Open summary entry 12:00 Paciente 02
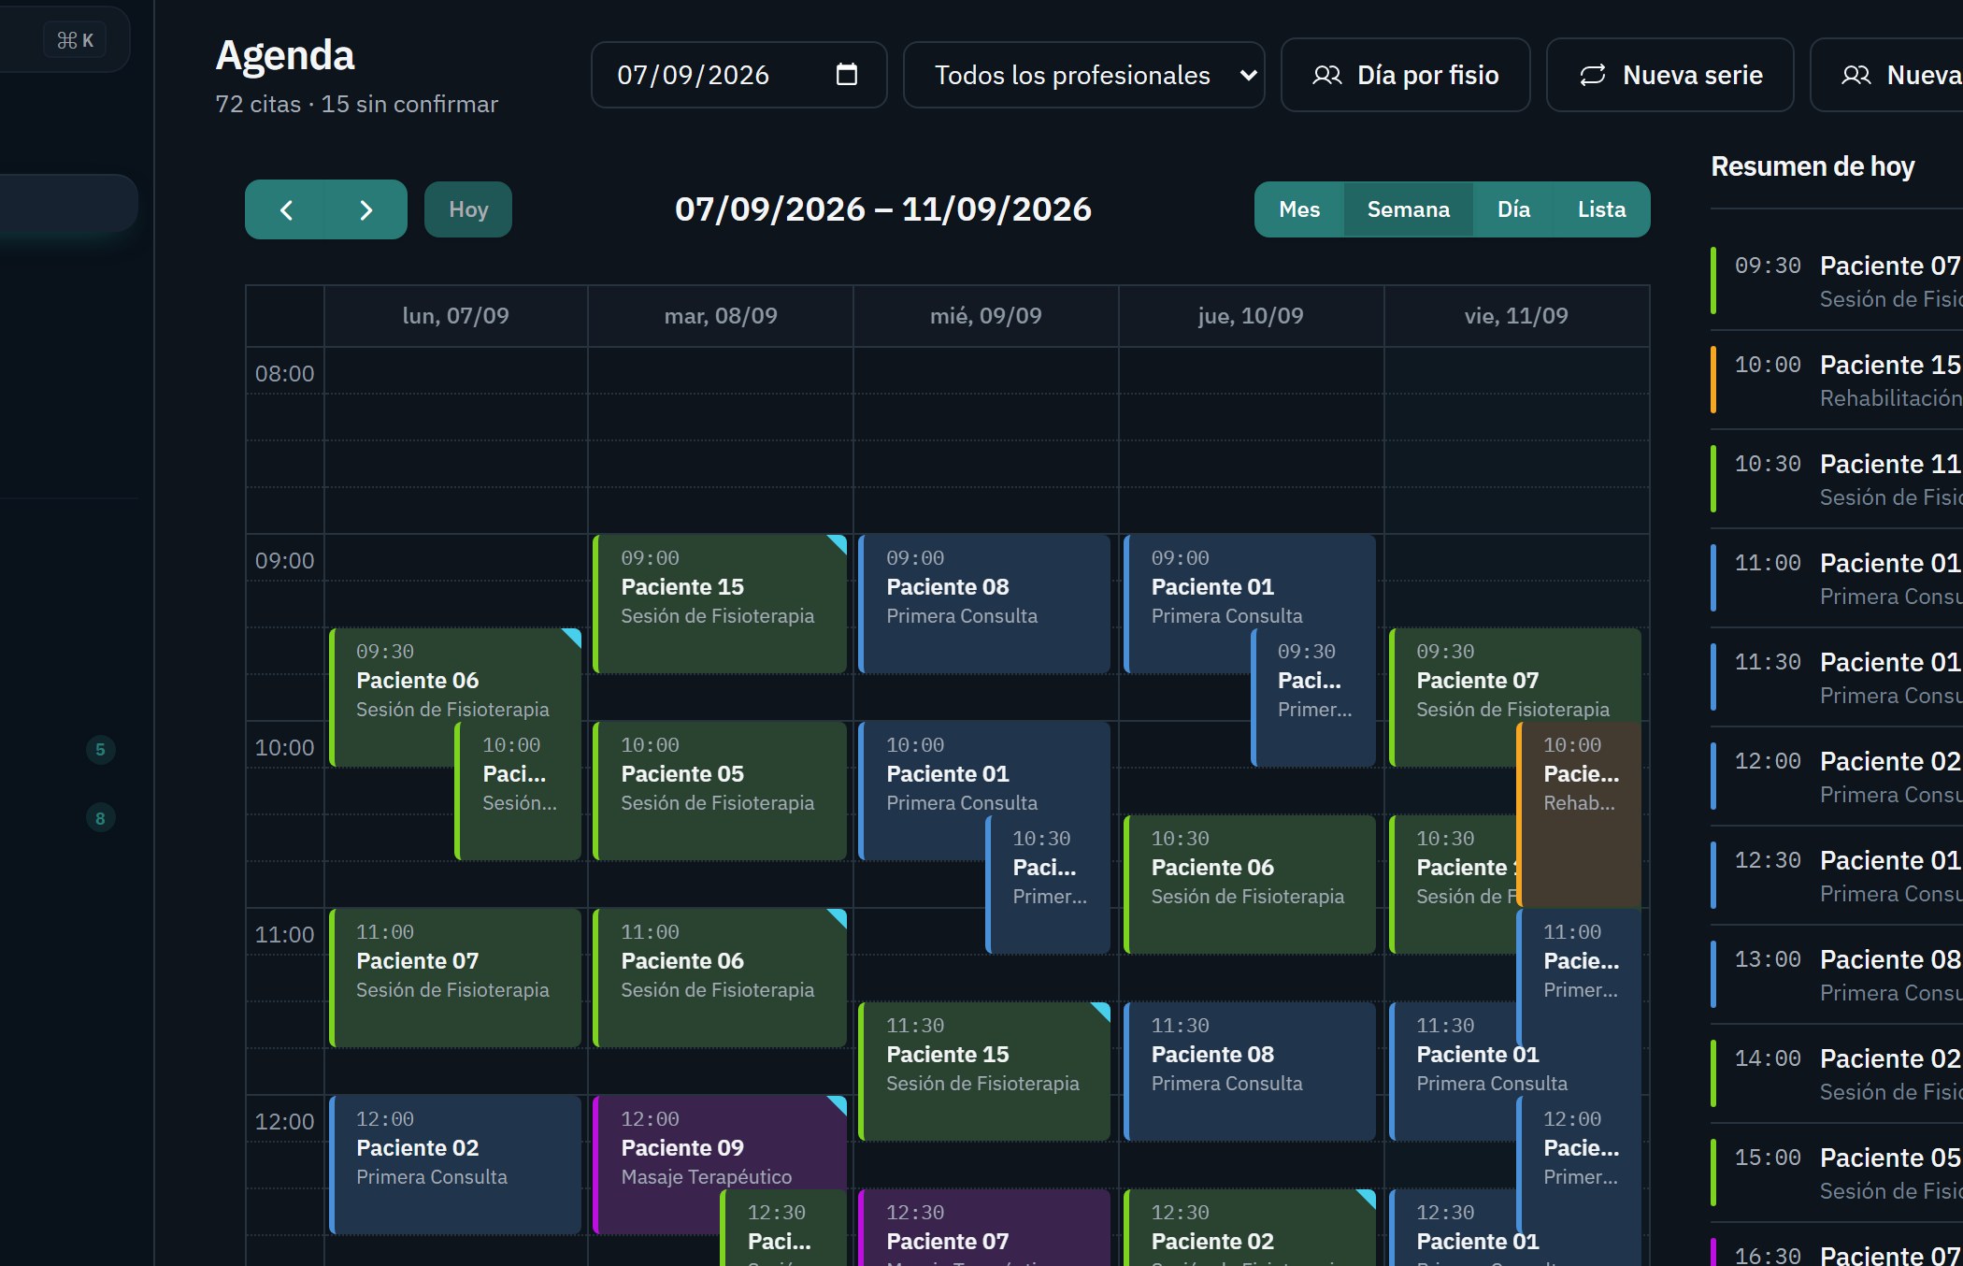The height and width of the screenshot is (1266, 1963). [x=1837, y=776]
